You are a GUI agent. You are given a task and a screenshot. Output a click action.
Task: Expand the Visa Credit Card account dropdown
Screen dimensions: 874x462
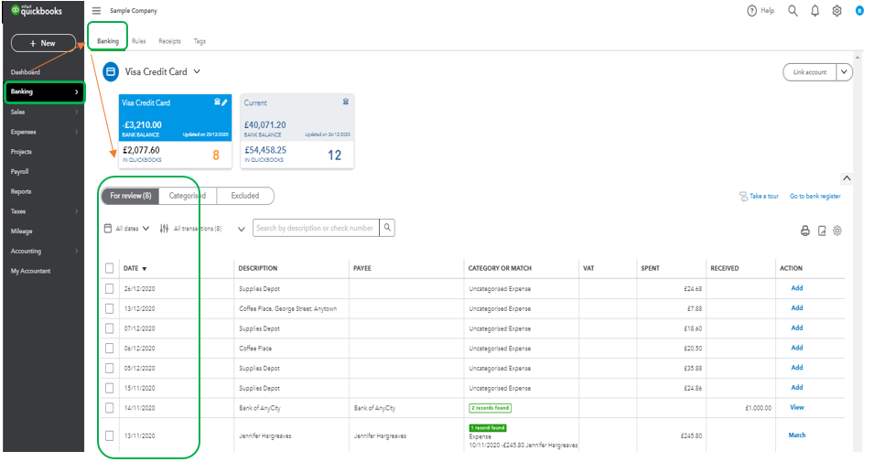click(197, 72)
